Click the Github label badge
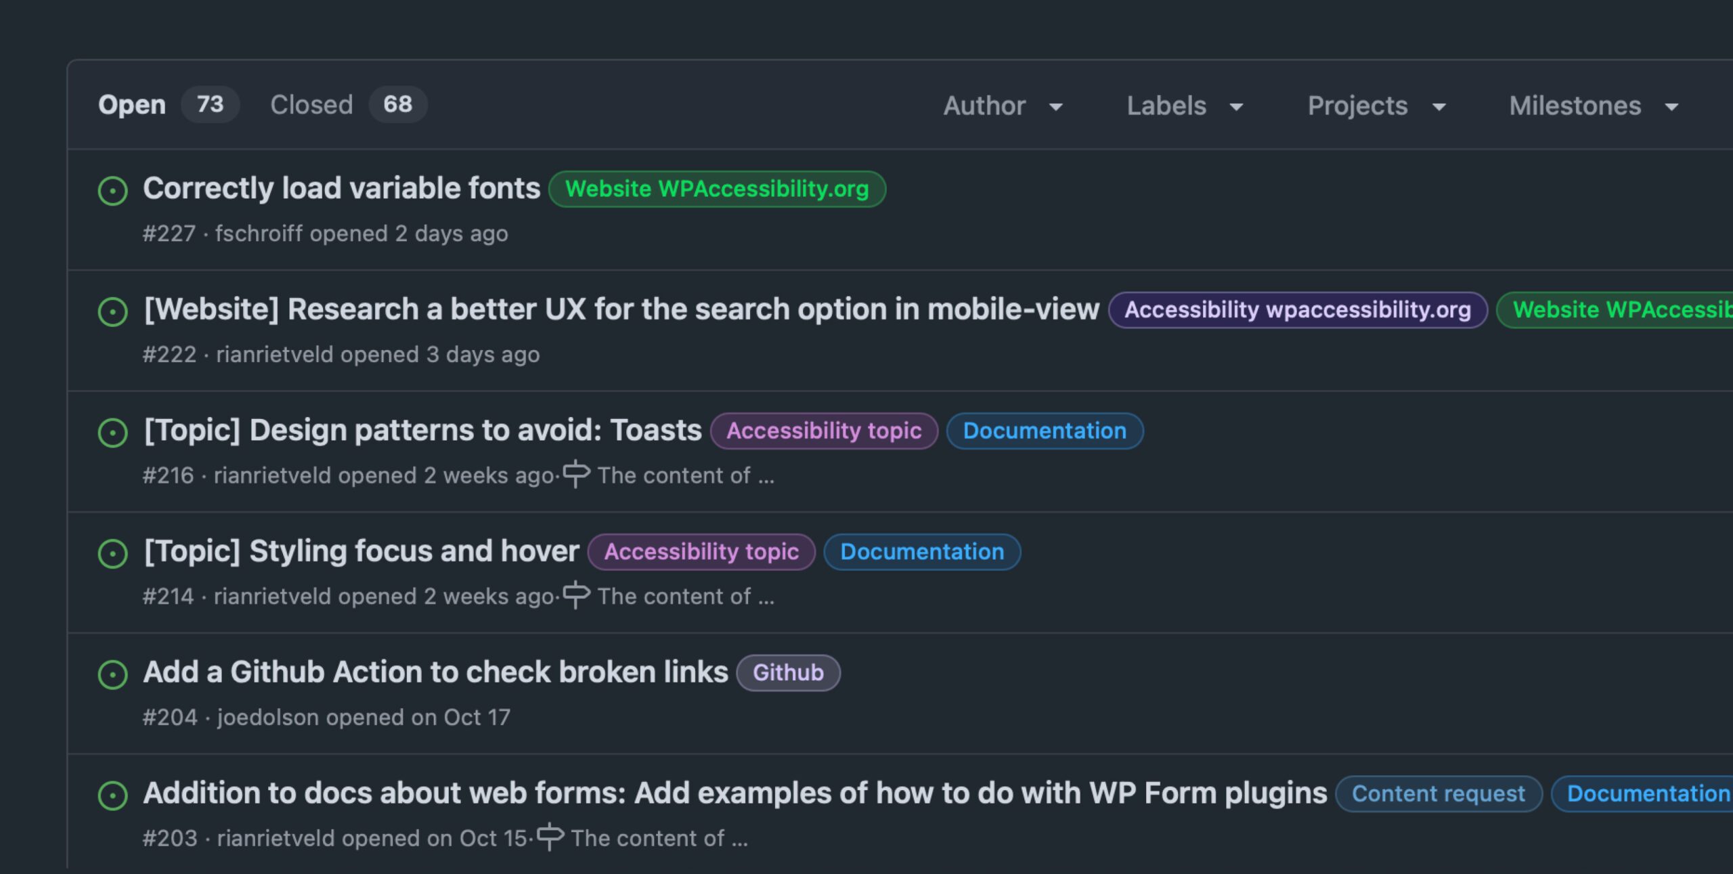Viewport: 1733px width, 874px height. point(788,672)
